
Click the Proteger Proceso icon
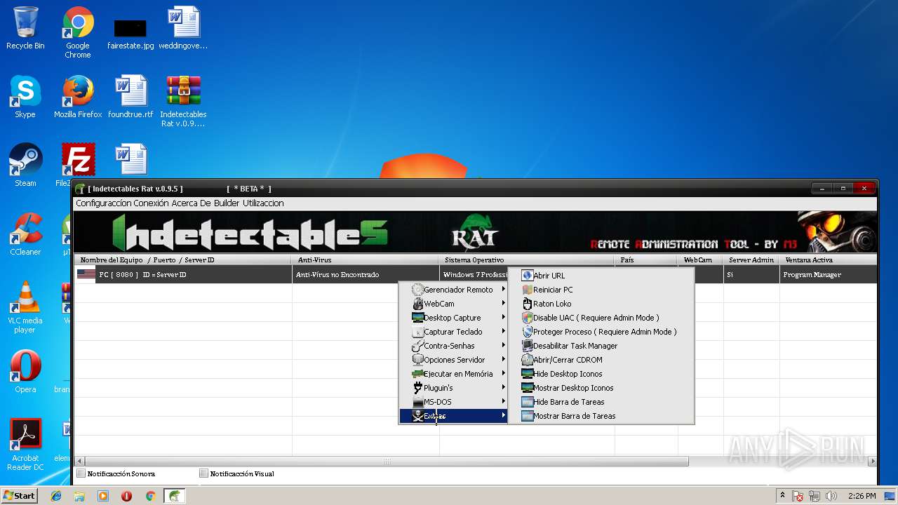click(x=527, y=332)
